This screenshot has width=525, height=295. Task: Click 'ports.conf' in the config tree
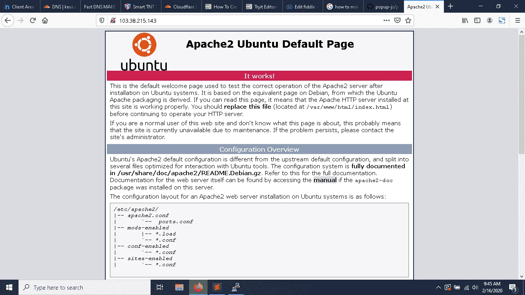pos(176,222)
